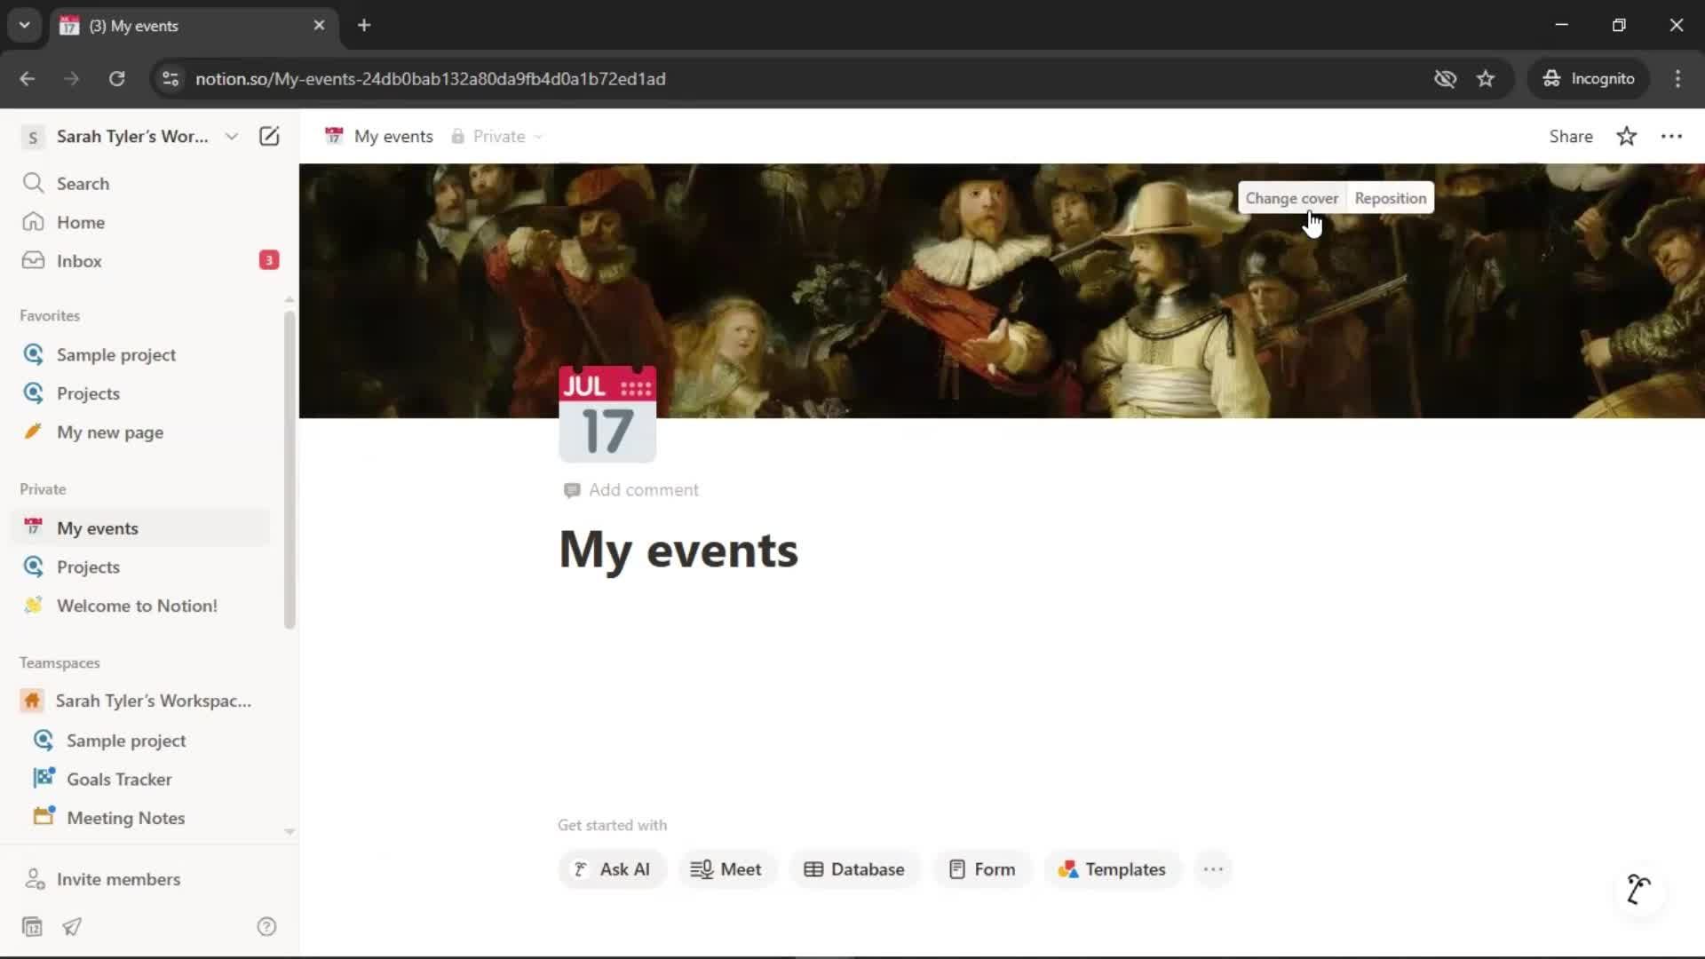The image size is (1705, 959).
Task: Click the third-party cookies blocked eye icon
Action: [x=1445, y=79]
